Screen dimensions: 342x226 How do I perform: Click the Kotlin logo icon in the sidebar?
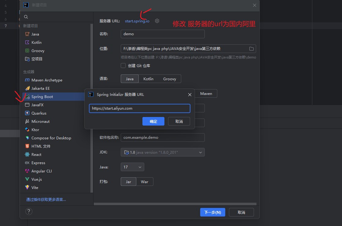[27, 42]
